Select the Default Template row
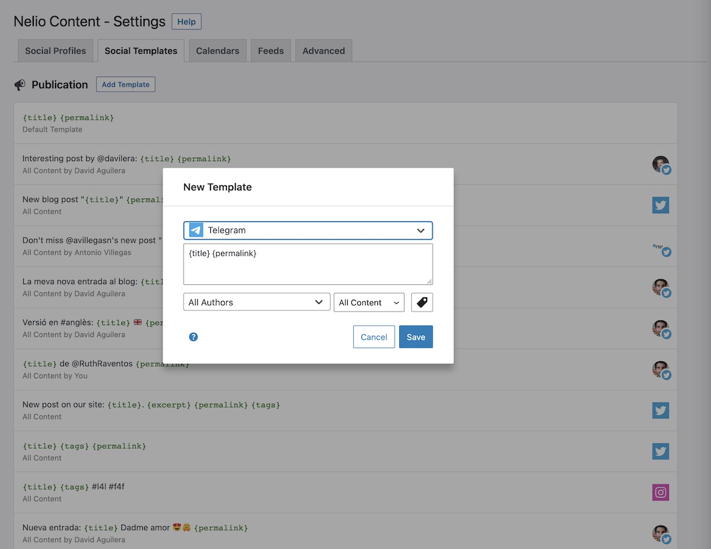Viewport: 711px width, 549px height. click(x=345, y=123)
